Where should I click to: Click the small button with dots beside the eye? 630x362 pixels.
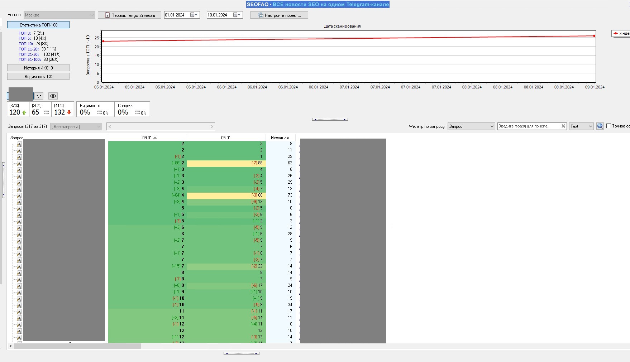click(39, 96)
